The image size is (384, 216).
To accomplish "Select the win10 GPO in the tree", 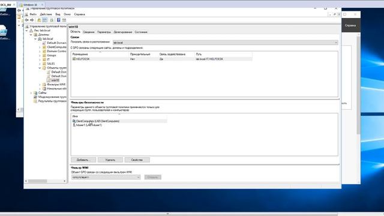I will tap(55, 80).
